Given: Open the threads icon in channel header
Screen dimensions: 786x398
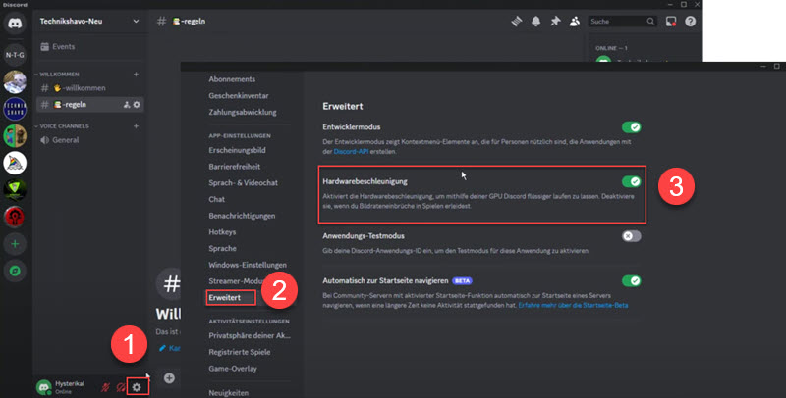Looking at the screenshot, I should click(517, 21).
